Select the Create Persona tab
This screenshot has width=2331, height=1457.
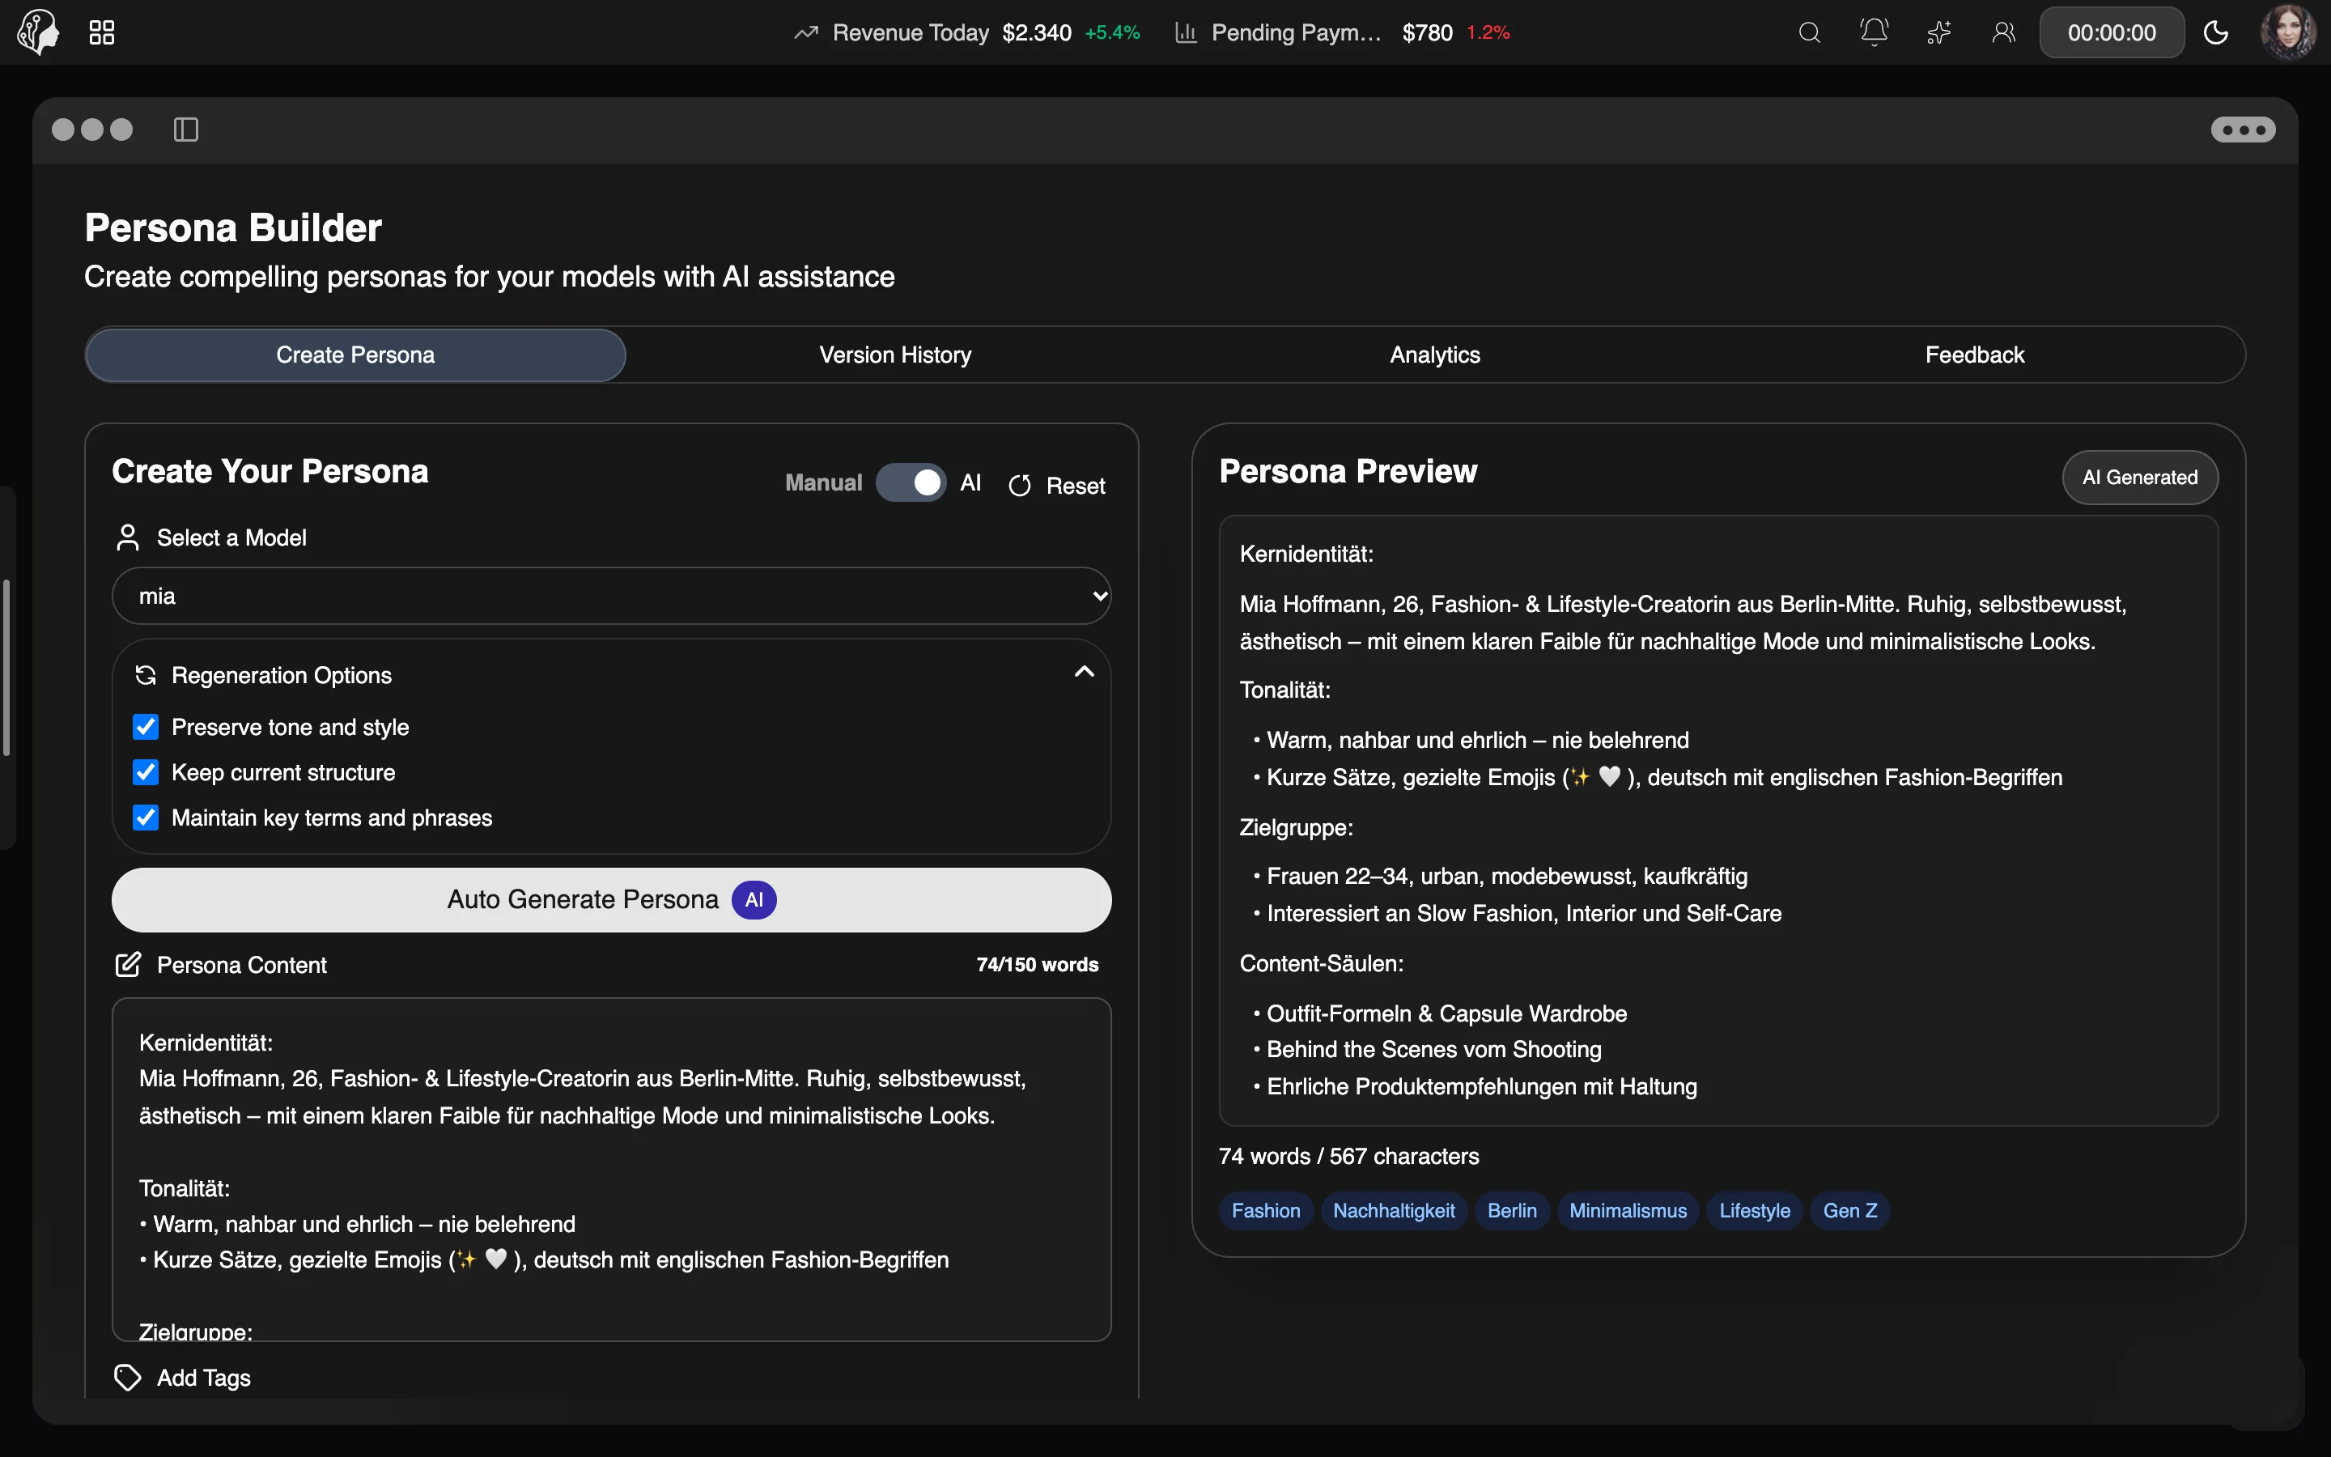pos(355,355)
